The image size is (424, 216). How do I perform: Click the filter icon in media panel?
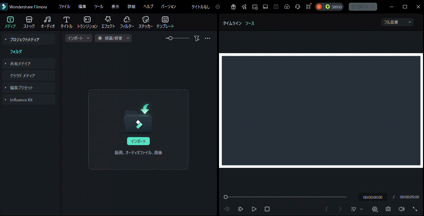(x=197, y=38)
